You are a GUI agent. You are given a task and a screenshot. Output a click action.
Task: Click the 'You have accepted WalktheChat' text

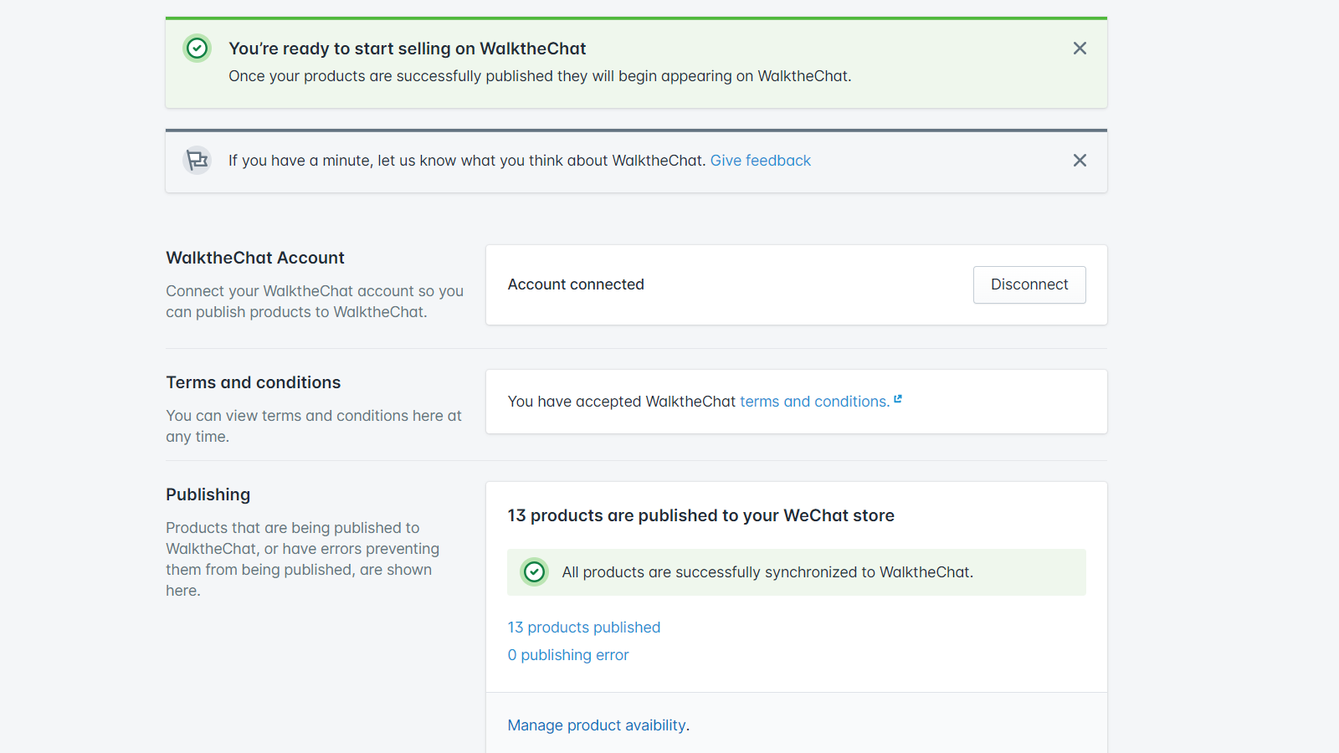click(x=619, y=401)
